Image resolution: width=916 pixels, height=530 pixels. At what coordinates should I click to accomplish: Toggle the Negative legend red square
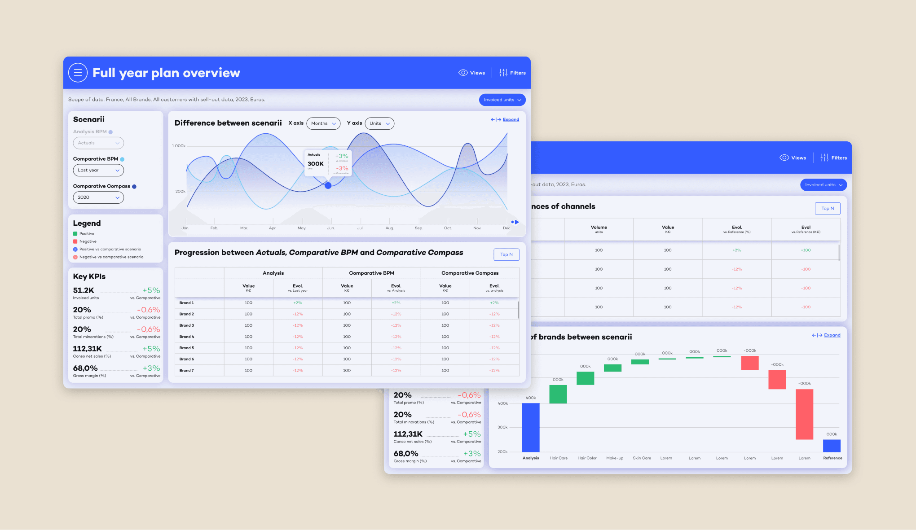75,241
